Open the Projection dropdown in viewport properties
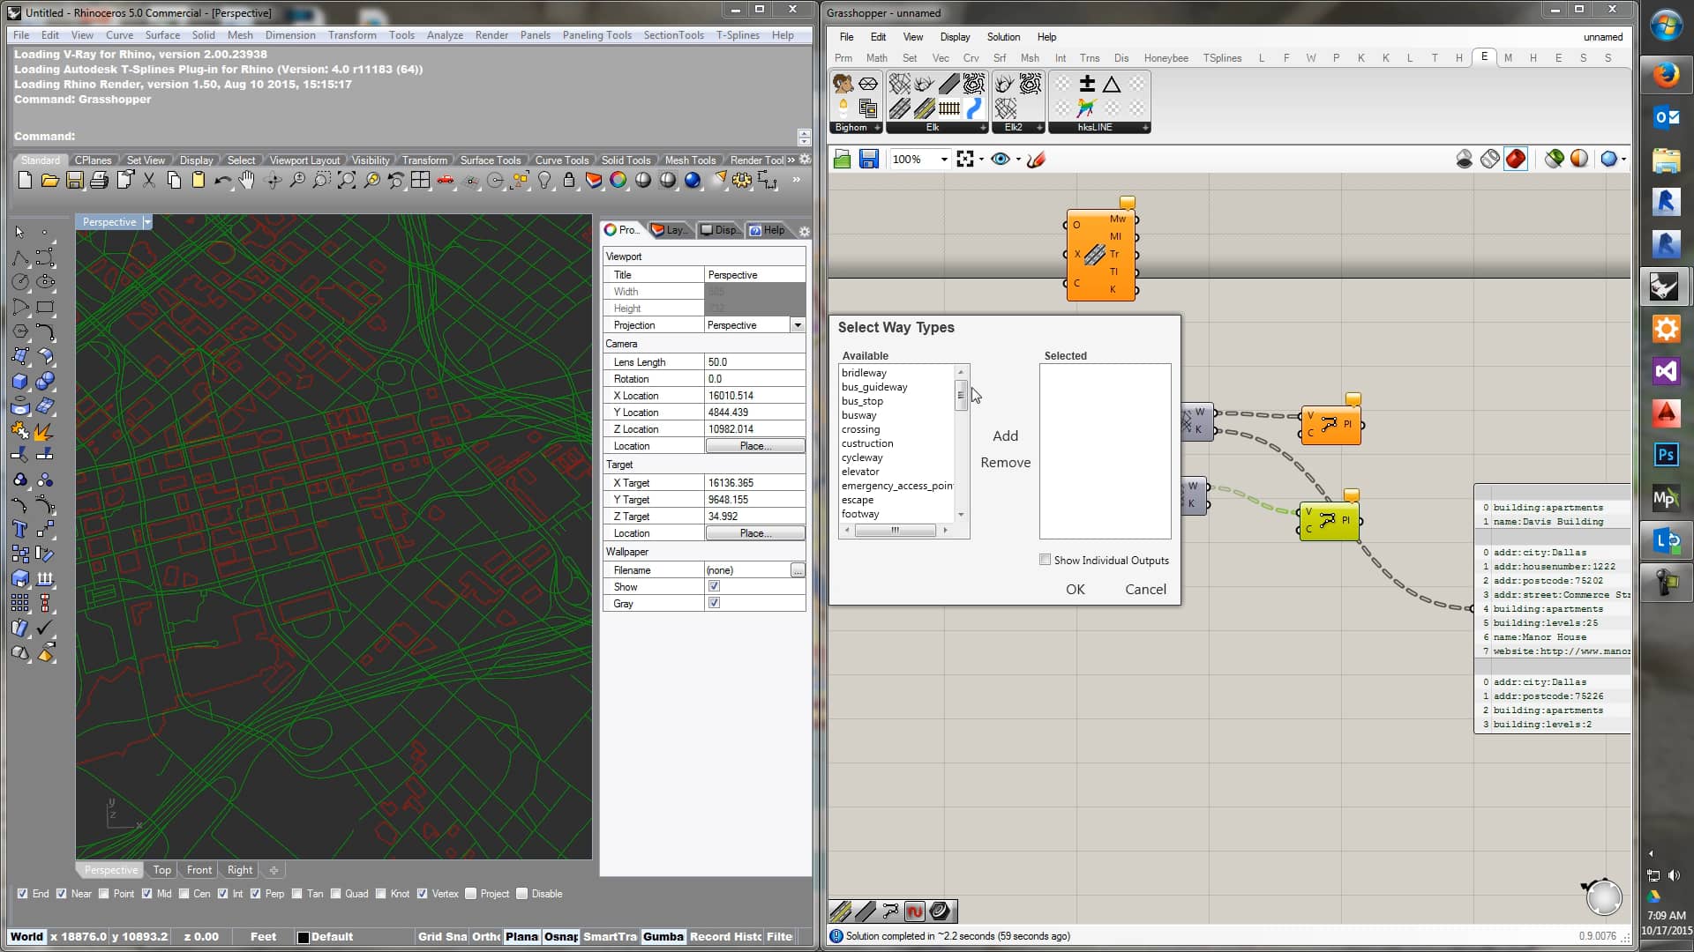The image size is (1694, 952). click(x=798, y=324)
